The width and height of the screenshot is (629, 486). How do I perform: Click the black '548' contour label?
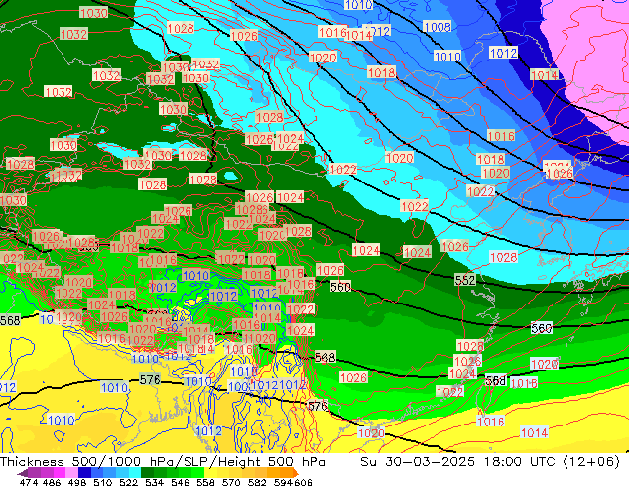325,357
